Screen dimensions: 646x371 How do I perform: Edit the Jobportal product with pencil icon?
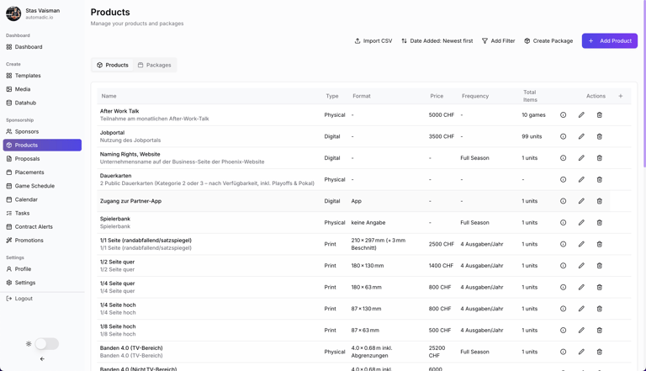(581, 136)
